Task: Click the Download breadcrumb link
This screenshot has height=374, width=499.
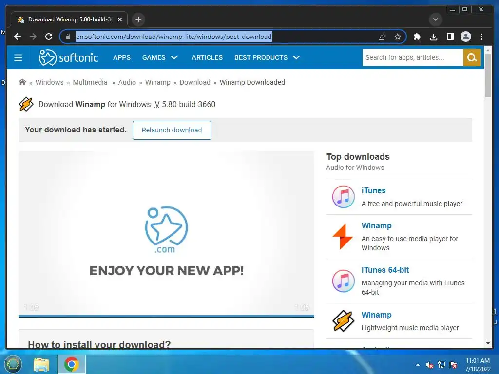Action: click(195, 82)
